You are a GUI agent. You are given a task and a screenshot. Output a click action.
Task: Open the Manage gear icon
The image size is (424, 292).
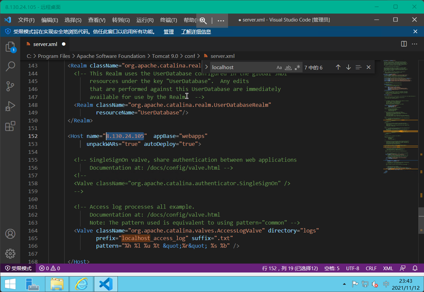[10, 254]
